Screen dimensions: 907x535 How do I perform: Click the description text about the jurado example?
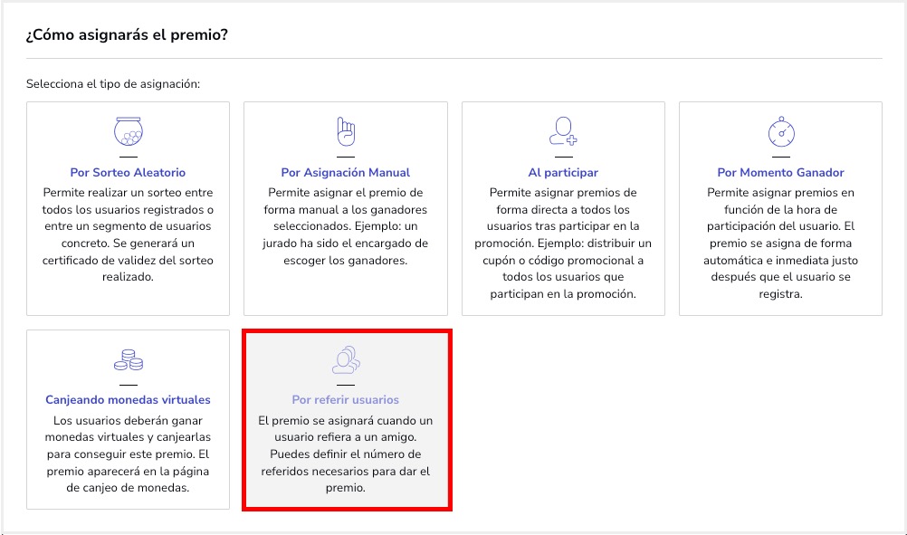(x=345, y=226)
